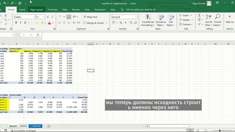Open Cell Styles gallery
This screenshot has height=132, width=235.
coord(171,20)
